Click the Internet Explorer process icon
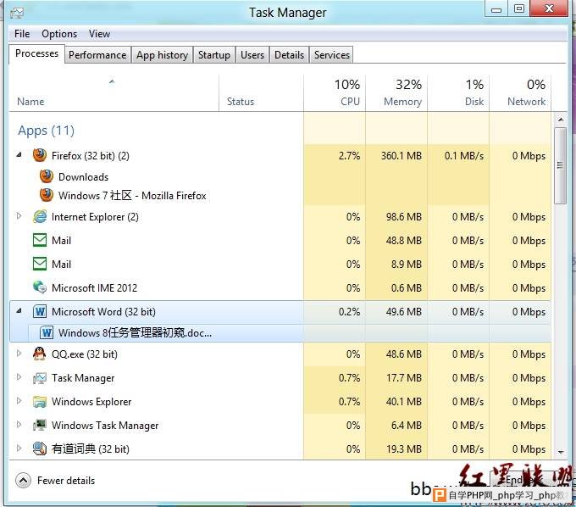The width and height of the screenshot is (576, 507). [x=39, y=216]
